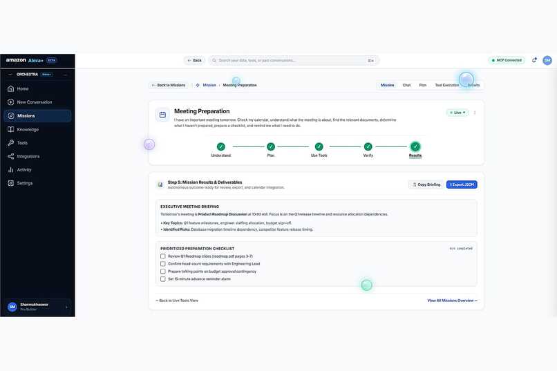557x371 pixels.
Task: Click the keyboard shortcut badge in search bar
Action: tap(370, 61)
